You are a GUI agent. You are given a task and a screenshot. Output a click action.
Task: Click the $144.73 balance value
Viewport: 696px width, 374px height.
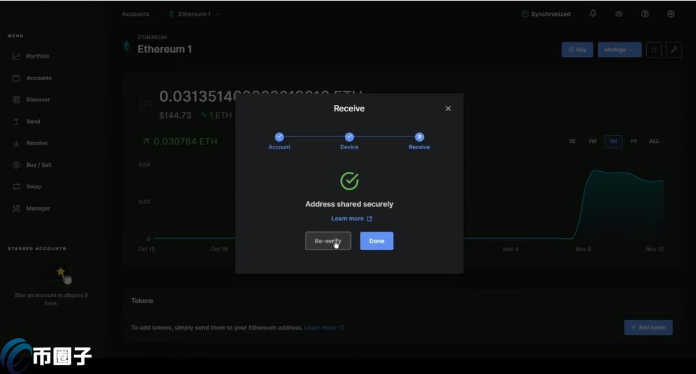(x=176, y=116)
